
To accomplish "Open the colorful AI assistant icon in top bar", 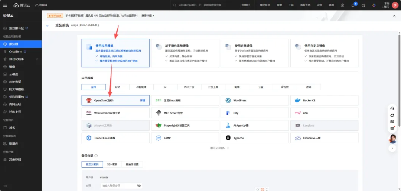I will [x=374, y=5].
